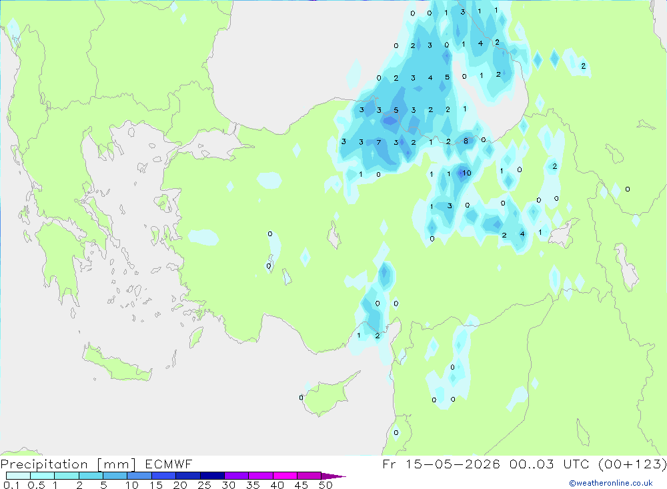This screenshot has height=489, width=667.
Task: Select the 30–35 mm purple swatch
Action: pos(236,476)
